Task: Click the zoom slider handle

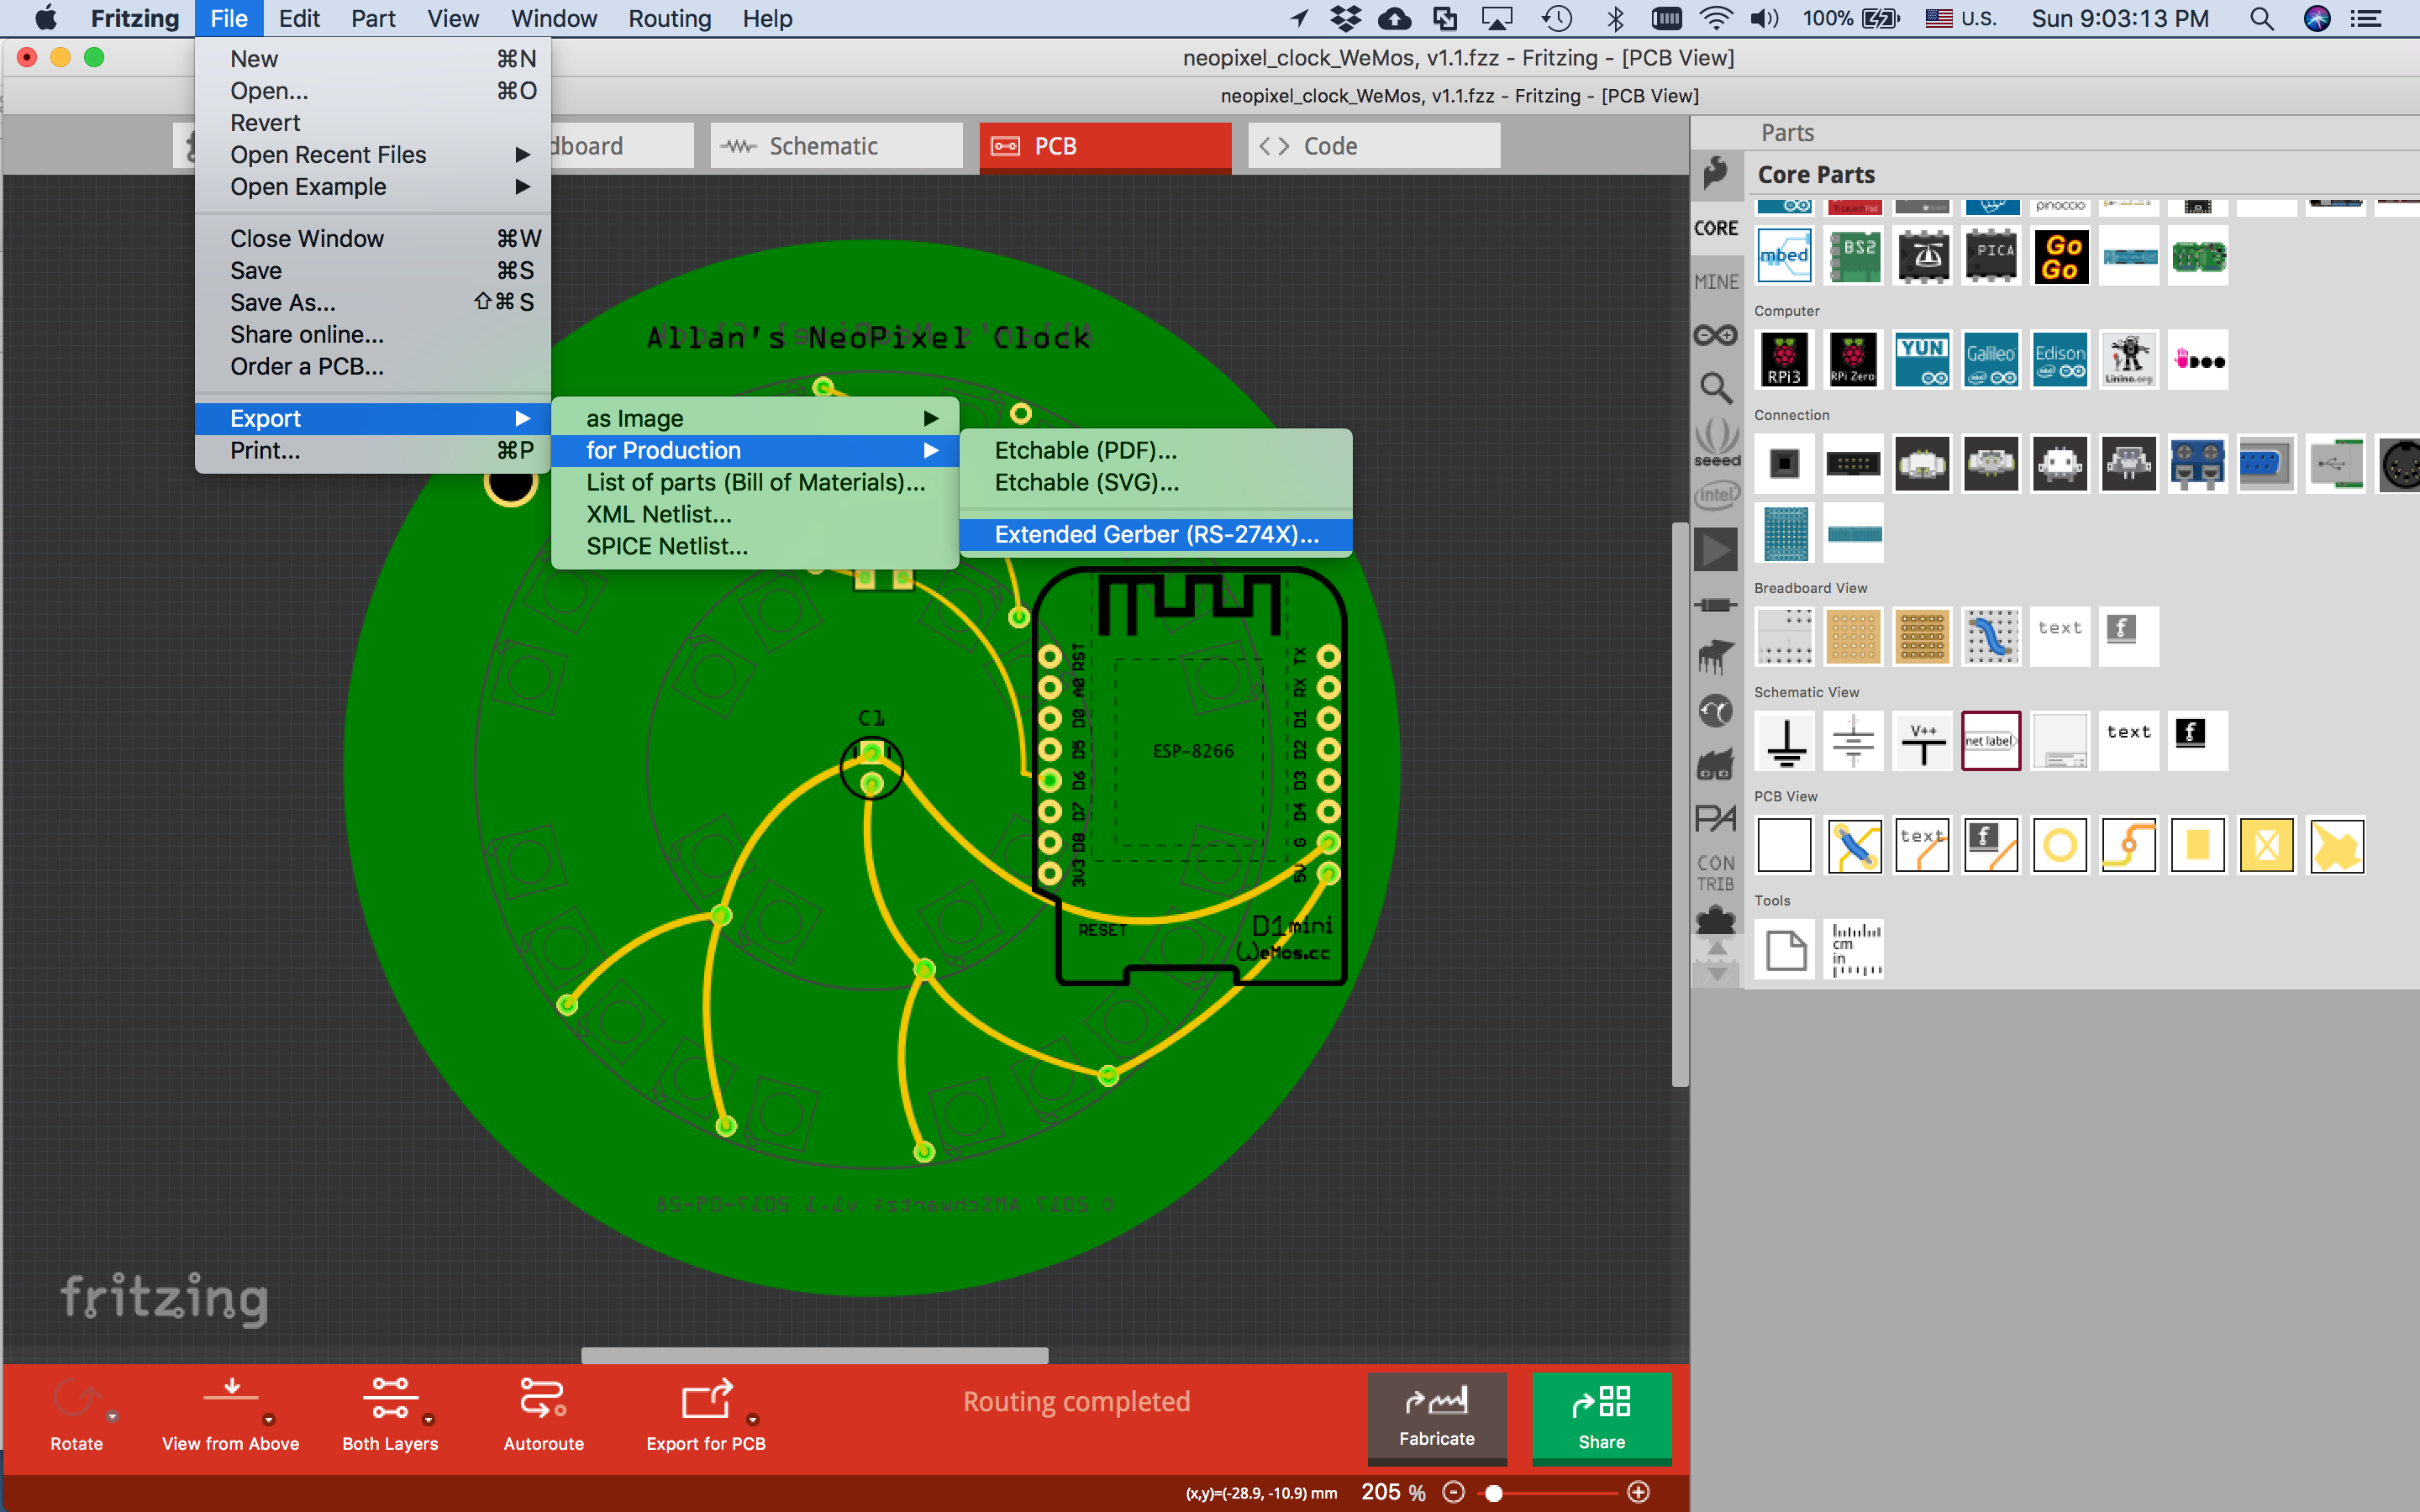Action: pos(1494,1493)
